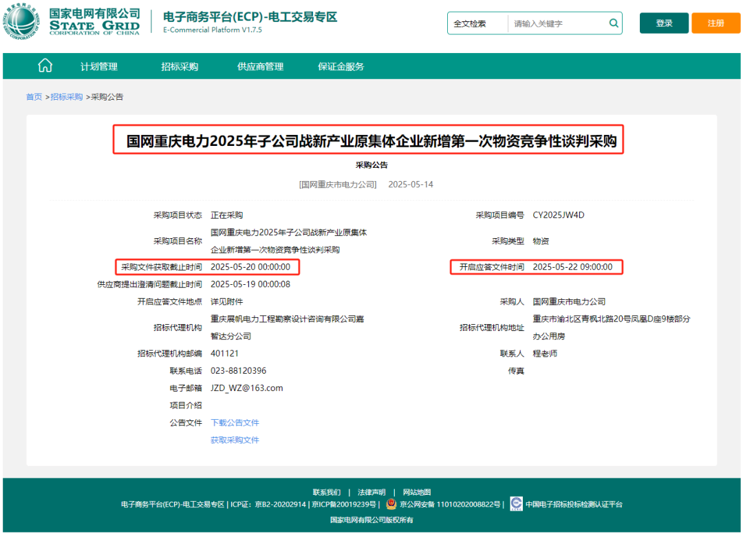Click the State Grid globe logo
Viewport: 743px width, 534px height.
(21, 22)
